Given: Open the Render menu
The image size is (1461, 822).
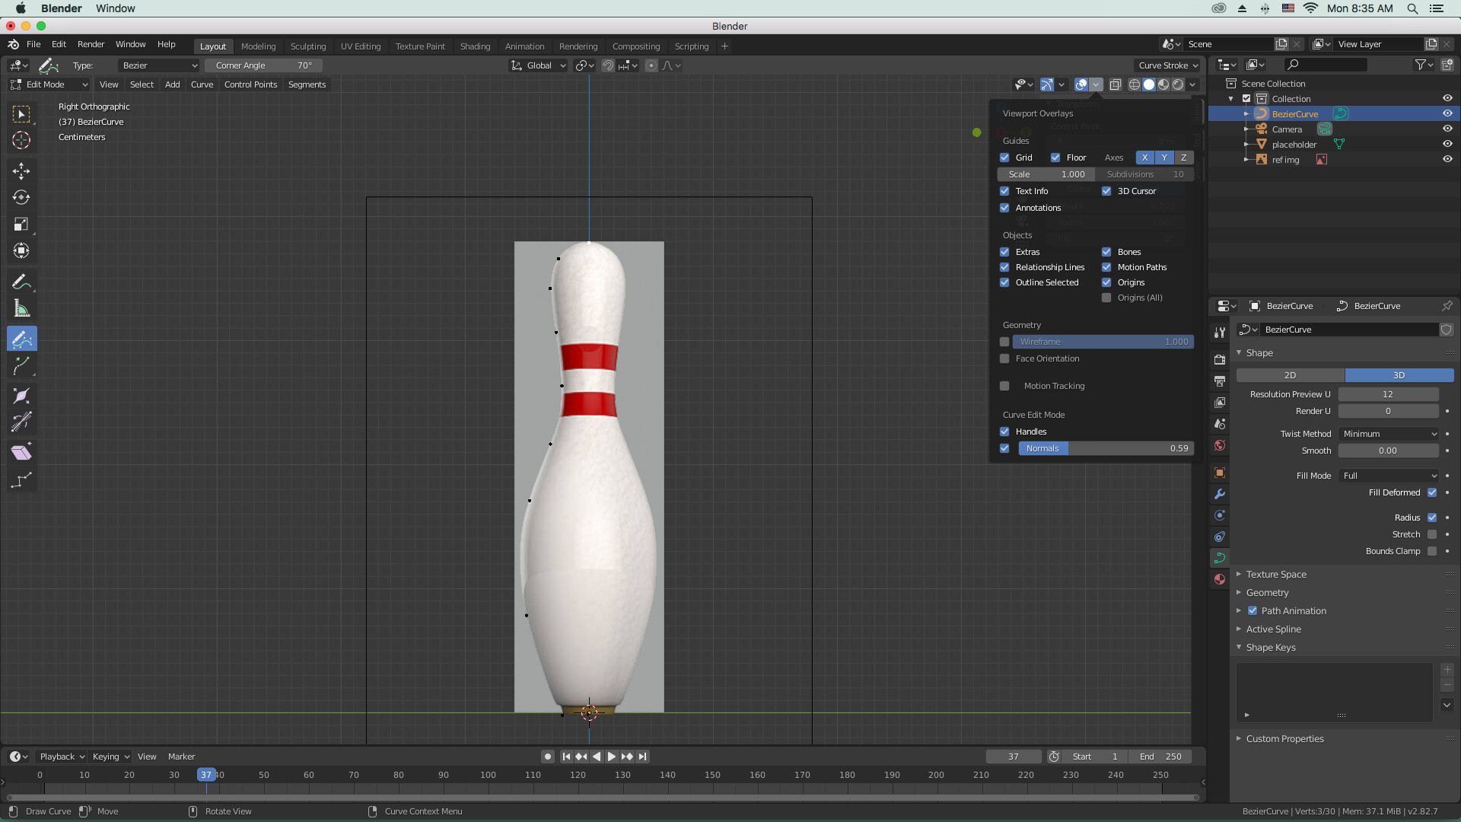Looking at the screenshot, I should point(91,44).
